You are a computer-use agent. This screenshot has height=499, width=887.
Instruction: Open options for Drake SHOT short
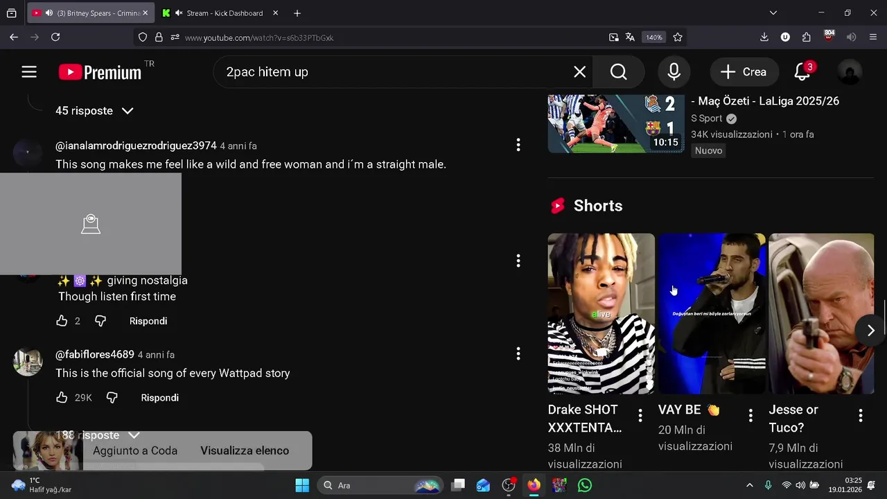(640, 415)
